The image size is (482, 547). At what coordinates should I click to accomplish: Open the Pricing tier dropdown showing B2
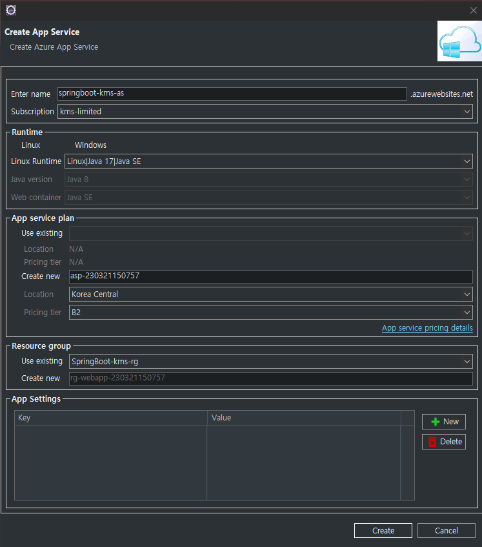click(271, 313)
